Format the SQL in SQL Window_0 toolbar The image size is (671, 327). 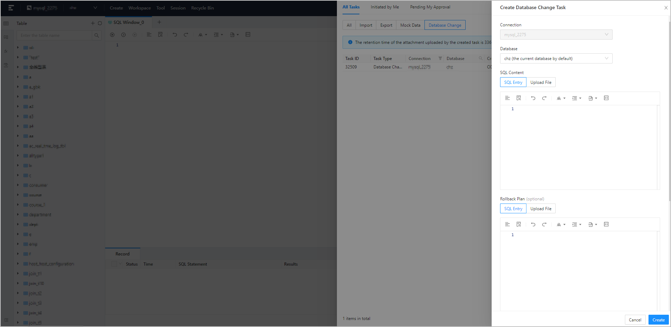149,35
